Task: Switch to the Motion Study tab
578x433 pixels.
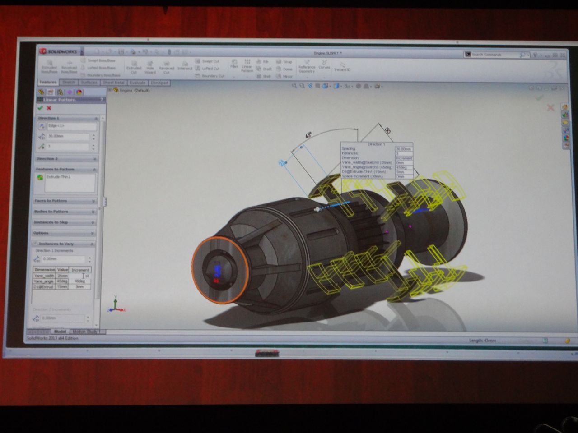Action: point(85,332)
